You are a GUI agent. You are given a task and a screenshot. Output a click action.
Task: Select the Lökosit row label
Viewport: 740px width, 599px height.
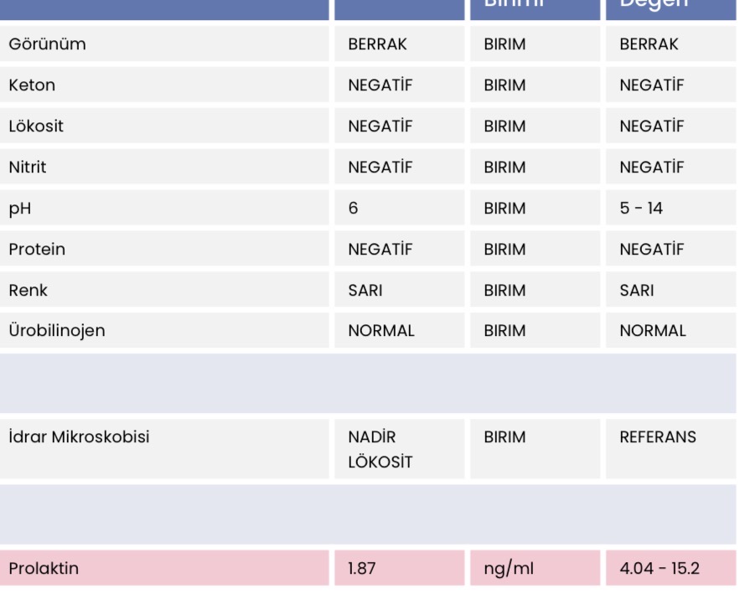[36, 126]
